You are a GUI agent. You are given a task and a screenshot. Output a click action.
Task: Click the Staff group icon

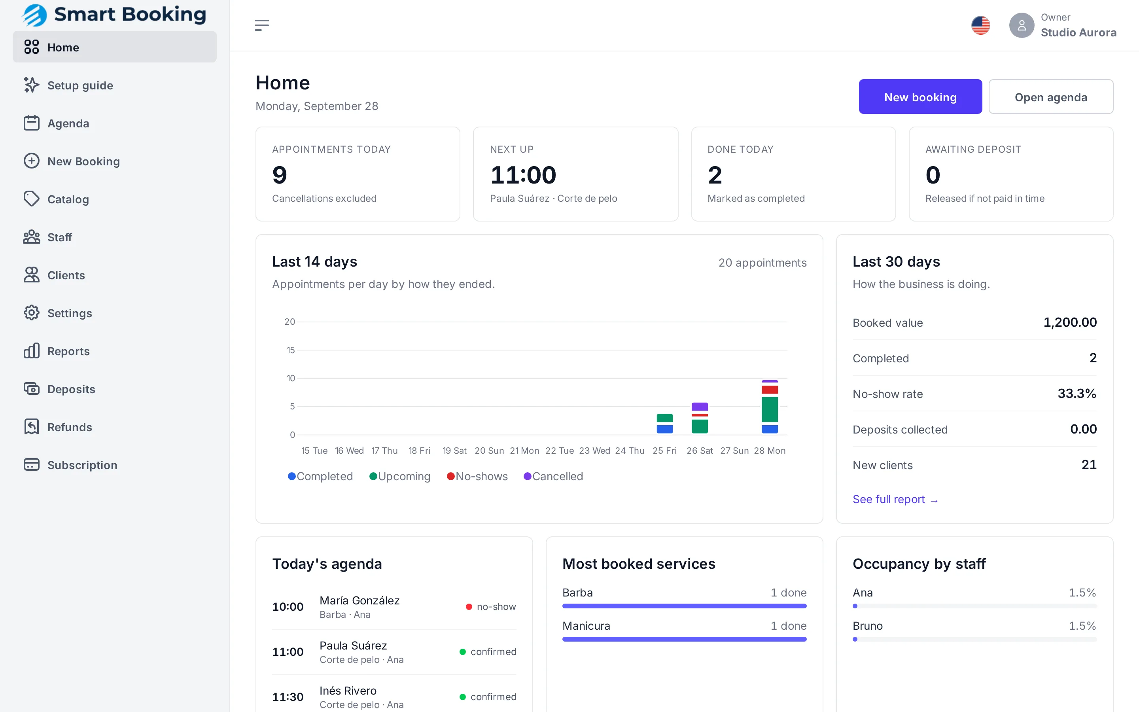(x=32, y=237)
